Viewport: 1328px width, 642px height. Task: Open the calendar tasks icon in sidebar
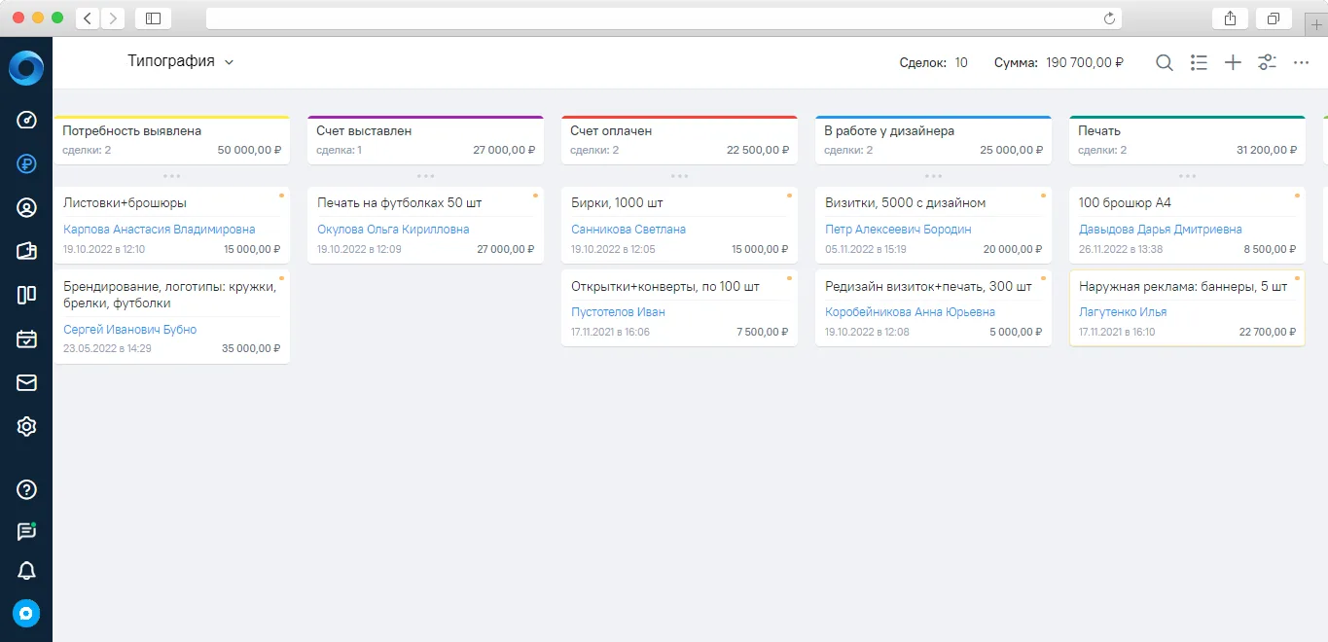coord(26,339)
